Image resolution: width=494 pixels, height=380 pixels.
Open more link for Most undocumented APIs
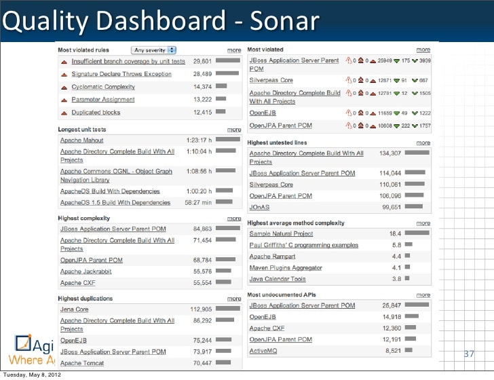click(423, 295)
